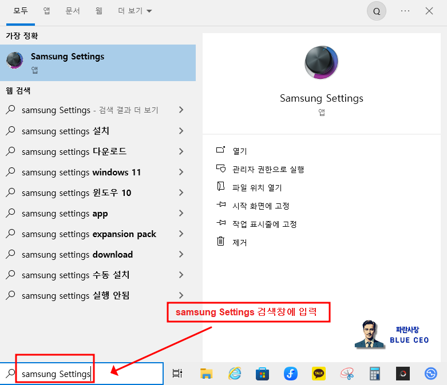
Task: Click the large Samsung Settings knob icon
Action: (321, 62)
